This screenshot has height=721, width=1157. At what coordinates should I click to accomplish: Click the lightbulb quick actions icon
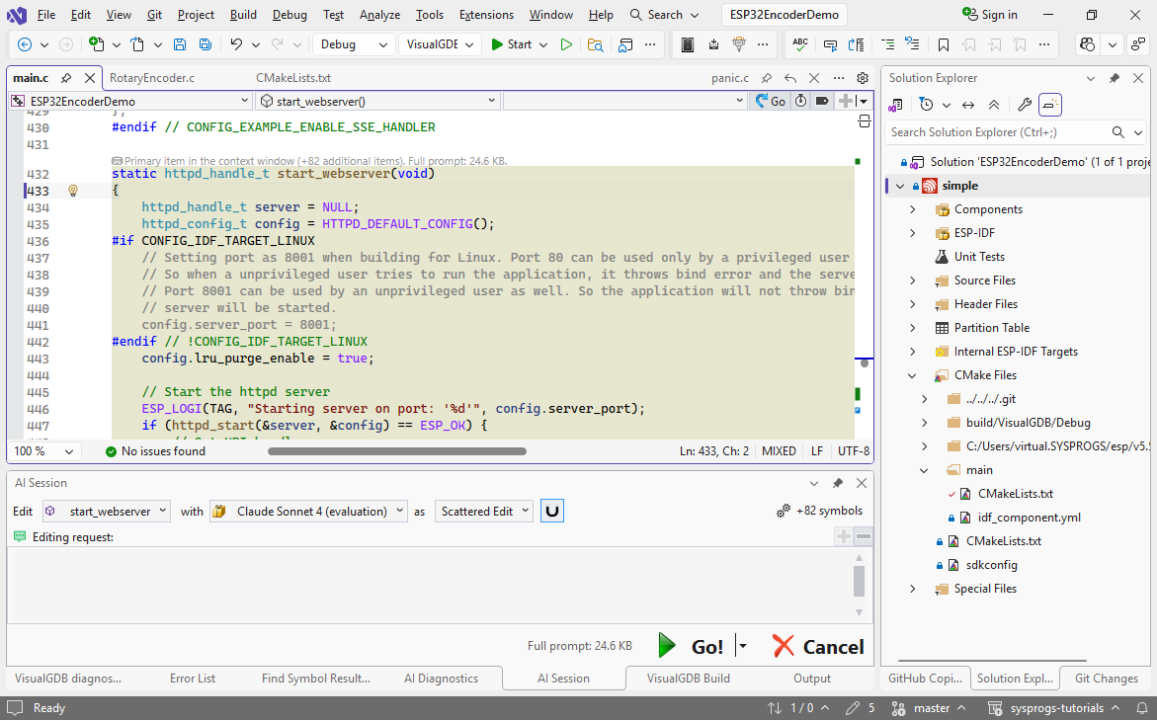coord(72,191)
